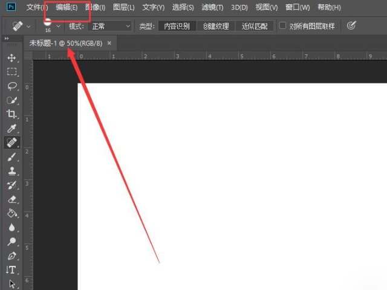Select the Horizontal Type tool
This screenshot has width=387, height=290.
pyautogui.click(x=11, y=269)
